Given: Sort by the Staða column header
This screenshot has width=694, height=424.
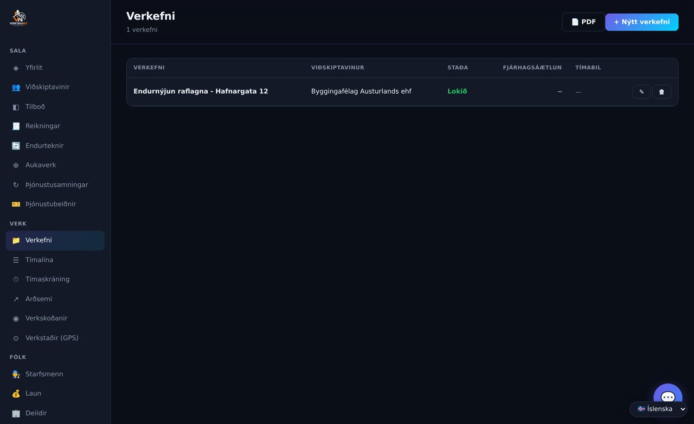Looking at the screenshot, I should [458, 68].
